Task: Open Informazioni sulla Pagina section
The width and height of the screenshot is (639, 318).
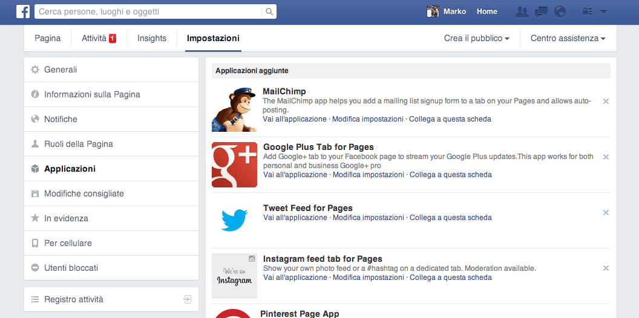Action: (111, 94)
